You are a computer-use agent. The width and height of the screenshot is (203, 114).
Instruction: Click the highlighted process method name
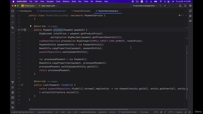tap(58, 30)
